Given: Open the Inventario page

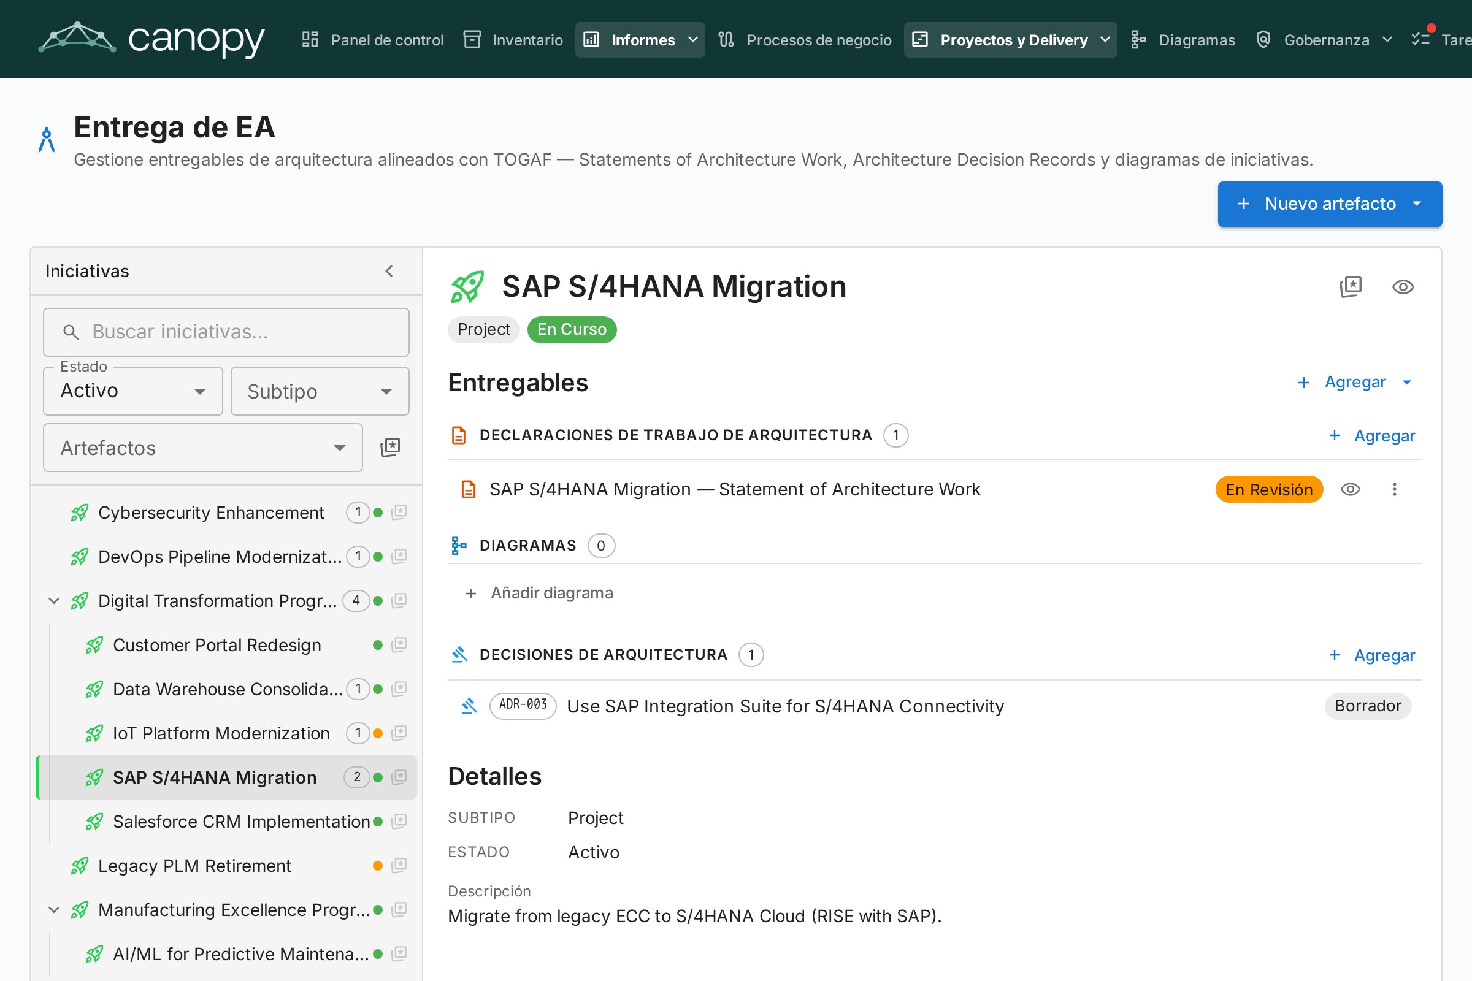Looking at the screenshot, I should [513, 40].
